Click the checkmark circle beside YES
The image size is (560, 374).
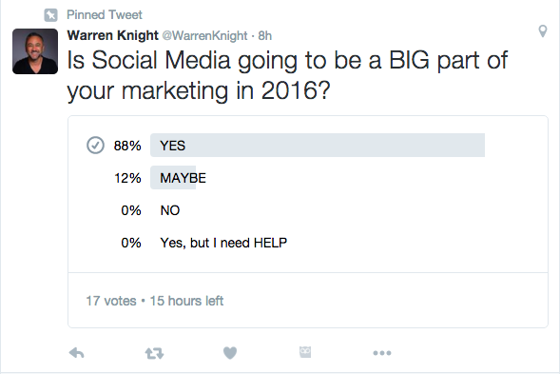95,146
